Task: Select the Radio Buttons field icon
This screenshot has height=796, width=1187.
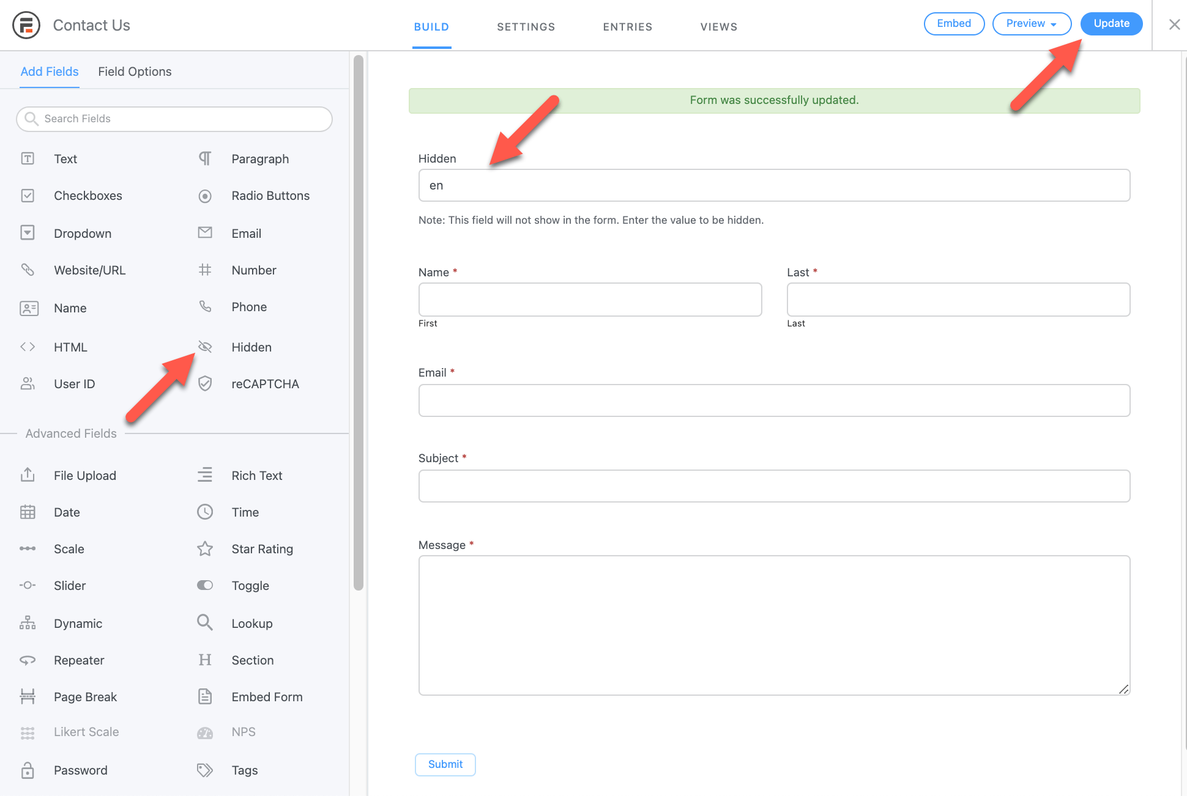Action: 205,196
